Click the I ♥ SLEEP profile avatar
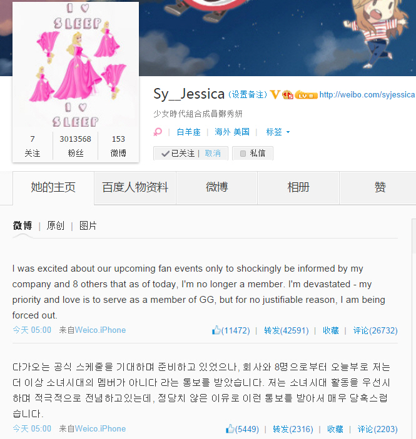Viewport: 416px width, 439px height. coord(76,66)
